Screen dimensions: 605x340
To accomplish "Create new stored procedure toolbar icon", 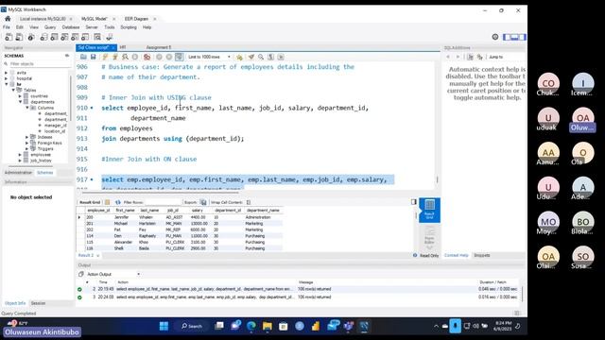I will pyautogui.click(x=75, y=37).
